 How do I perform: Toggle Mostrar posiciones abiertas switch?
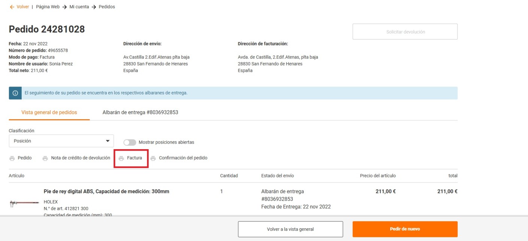click(130, 142)
